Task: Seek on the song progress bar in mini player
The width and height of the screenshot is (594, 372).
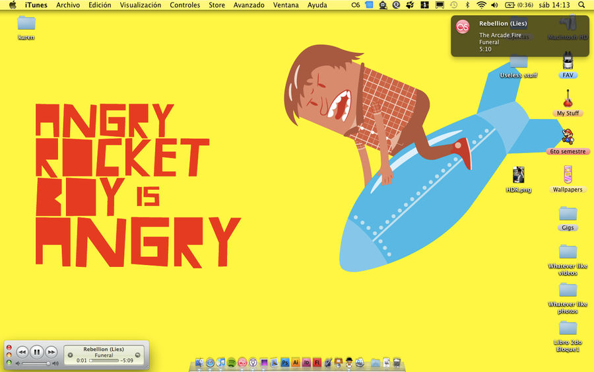Action: [x=104, y=361]
